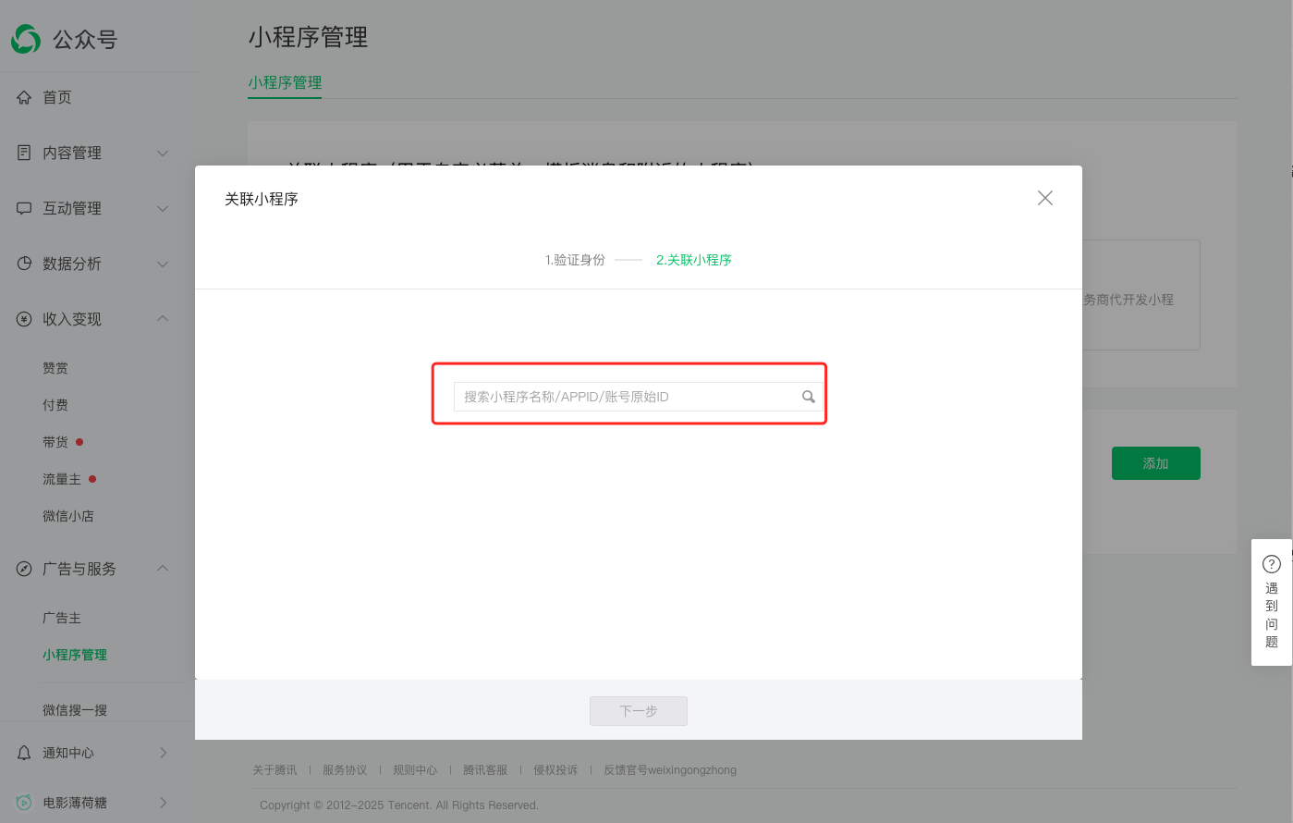Open 微信小店 in the sidebar

68,516
